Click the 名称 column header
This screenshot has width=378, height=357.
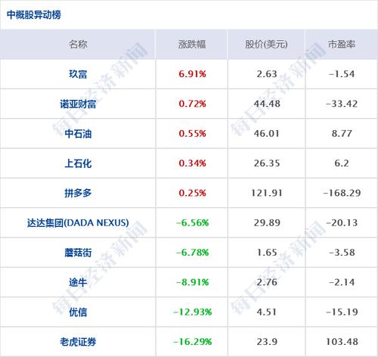coord(78,45)
